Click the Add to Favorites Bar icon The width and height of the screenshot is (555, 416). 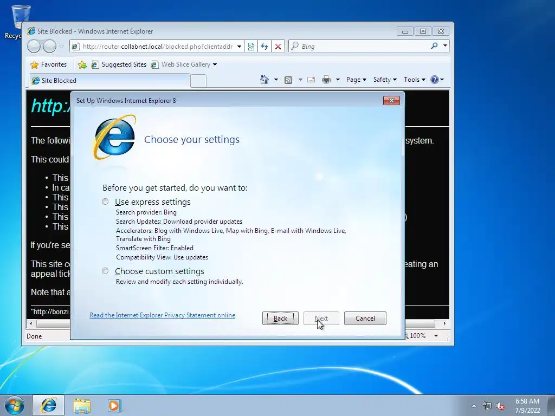(82, 64)
